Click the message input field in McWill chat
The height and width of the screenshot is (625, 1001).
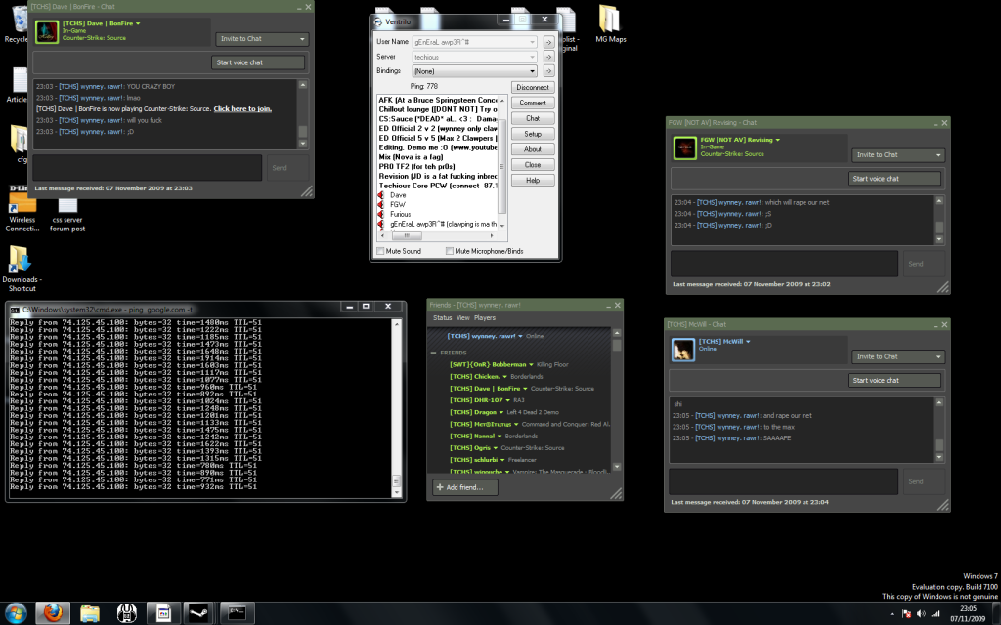point(783,481)
